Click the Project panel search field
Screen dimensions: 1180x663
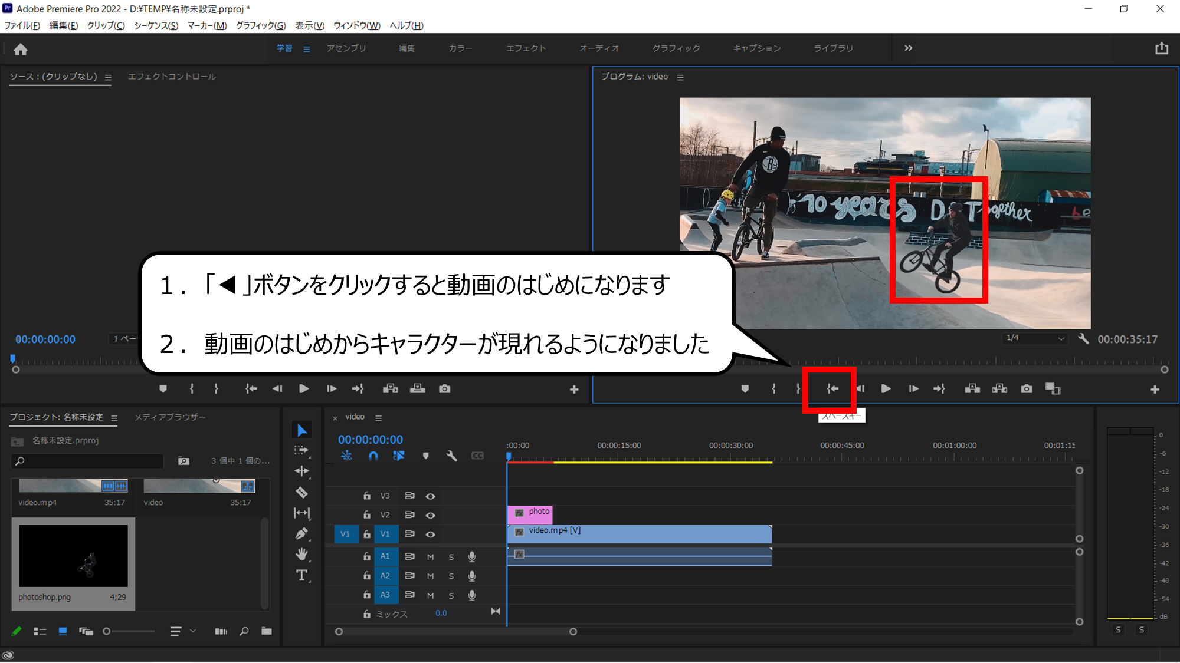coord(87,461)
